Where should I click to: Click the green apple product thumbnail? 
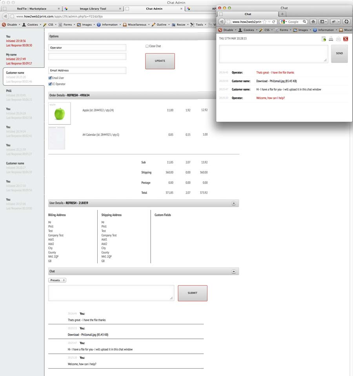pyautogui.click(x=59, y=114)
